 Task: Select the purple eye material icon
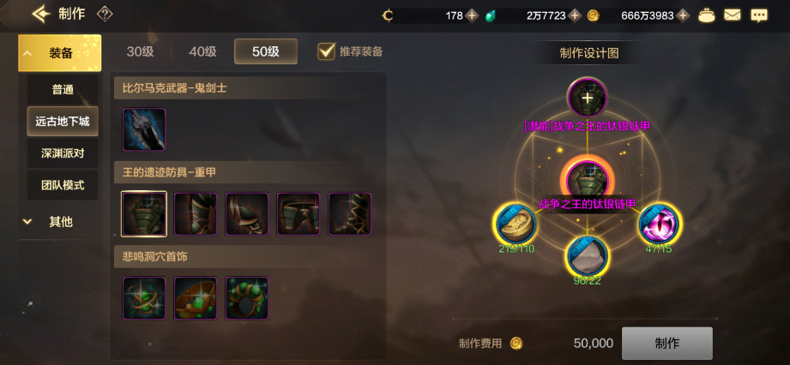(660, 224)
